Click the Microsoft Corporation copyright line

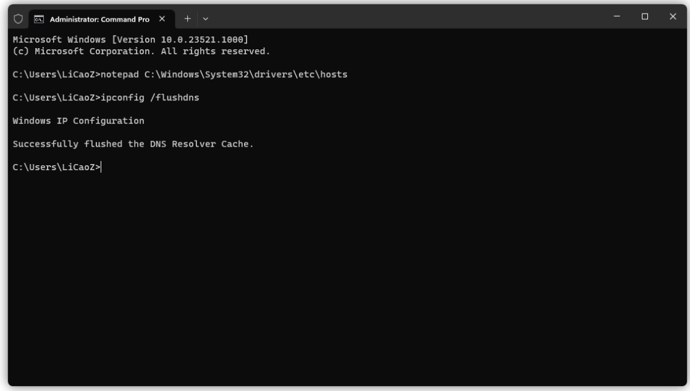pyautogui.click(x=141, y=51)
